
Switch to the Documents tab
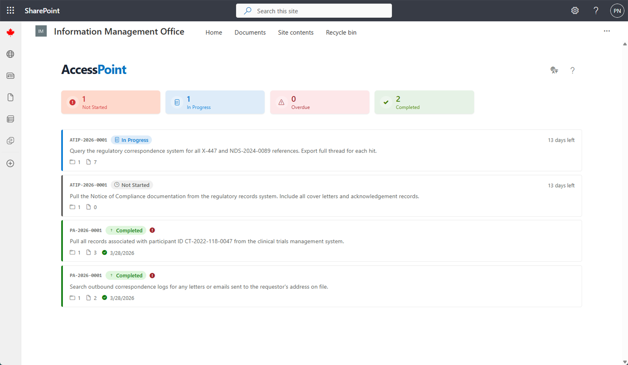point(250,32)
